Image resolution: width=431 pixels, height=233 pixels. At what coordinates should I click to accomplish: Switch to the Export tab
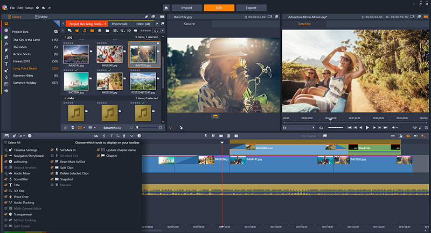pyautogui.click(x=251, y=8)
